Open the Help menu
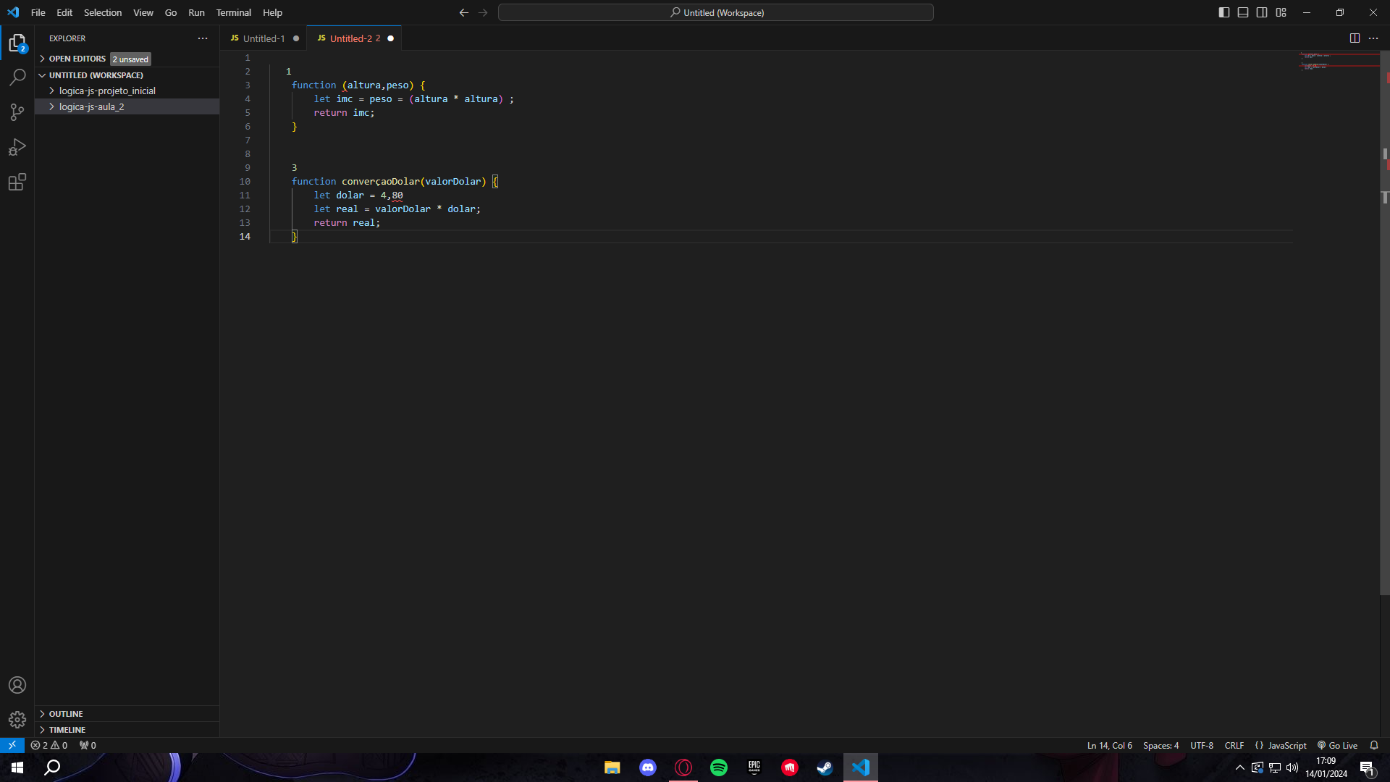The height and width of the screenshot is (782, 1390). pyautogui.click(x=272, y=12)
